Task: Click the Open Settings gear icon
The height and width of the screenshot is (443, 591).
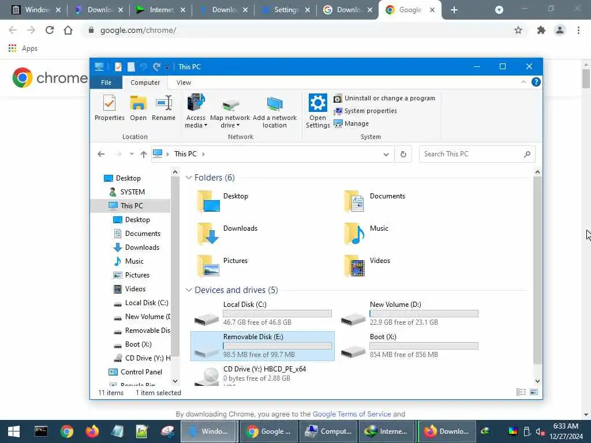Action: point(318,111)
